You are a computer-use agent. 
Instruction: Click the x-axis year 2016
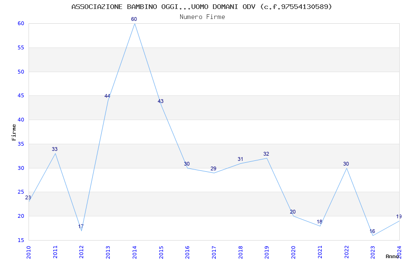[187, 252]
